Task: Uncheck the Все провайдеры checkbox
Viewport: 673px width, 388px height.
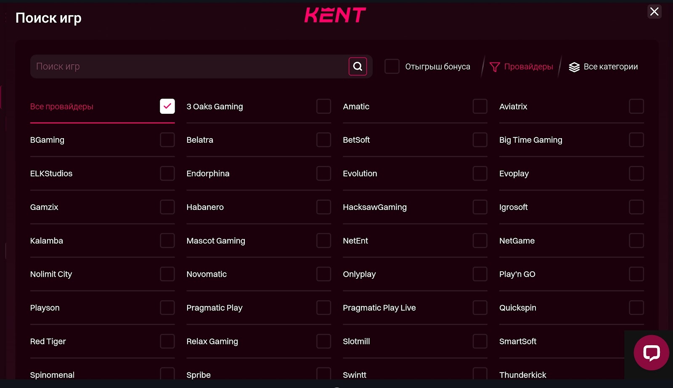Action: 167,106
